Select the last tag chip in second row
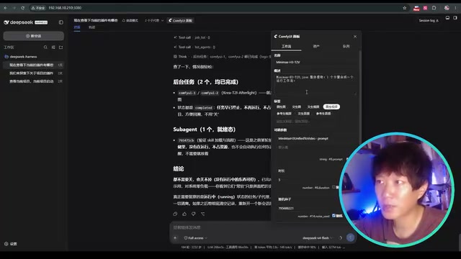The height and width of the screenshot is (259, 461). coord(323,114)
